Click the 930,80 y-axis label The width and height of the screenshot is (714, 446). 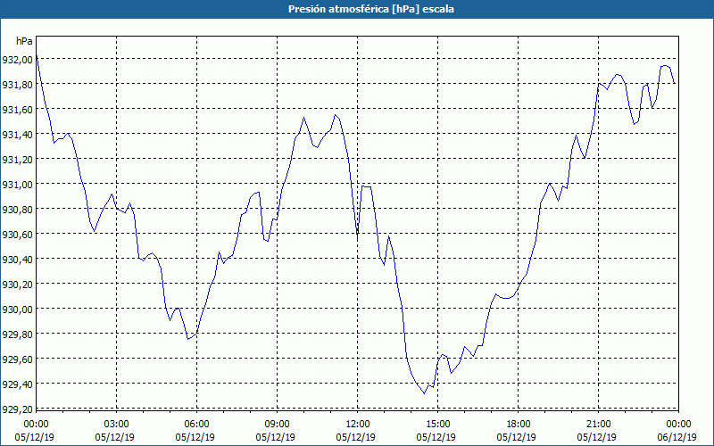point(17,210)
